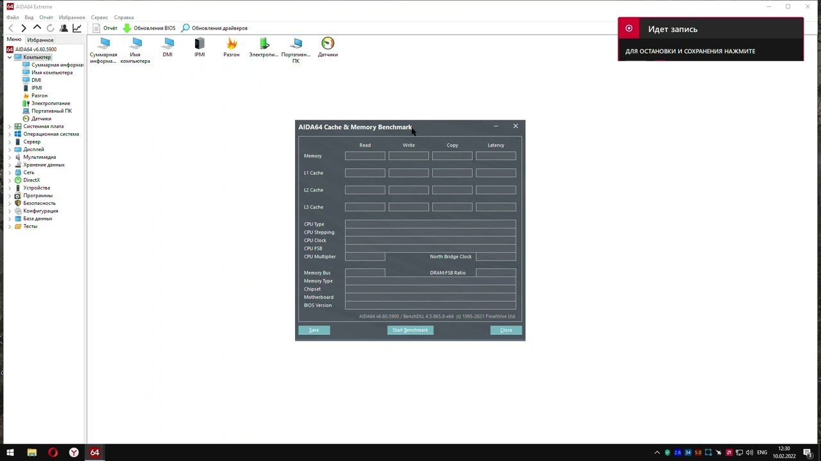Go up one level with up arrow
The height and width of the screenshot is (461, 821).
[x=37, y=28]
